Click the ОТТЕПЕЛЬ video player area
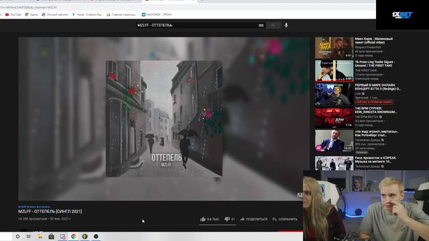Viewport: 429px width, 241px height. 164,119
